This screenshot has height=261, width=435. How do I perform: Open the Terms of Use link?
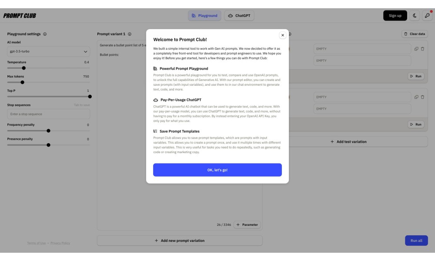tap(37, 243)
